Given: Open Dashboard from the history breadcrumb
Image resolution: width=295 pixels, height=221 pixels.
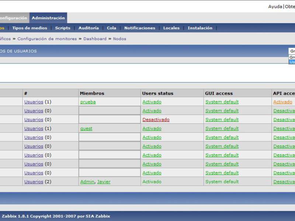Looking at the screenshot, I should click(95, 39).
